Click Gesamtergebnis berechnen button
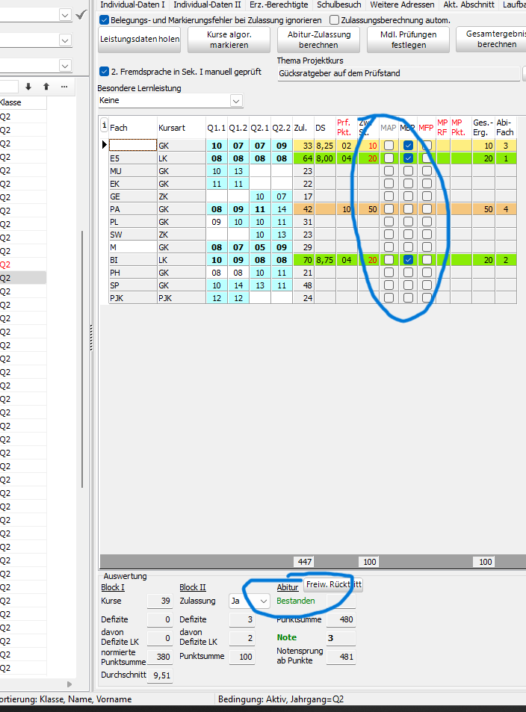The height and width of the screenshot is (712, 526). [x=492, y=40]
